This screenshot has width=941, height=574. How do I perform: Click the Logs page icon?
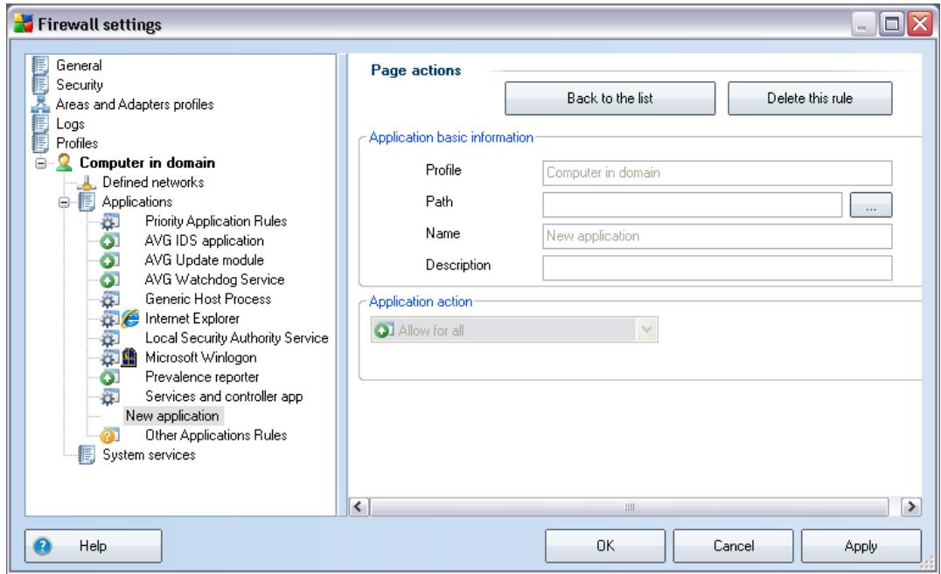(40, 123)
